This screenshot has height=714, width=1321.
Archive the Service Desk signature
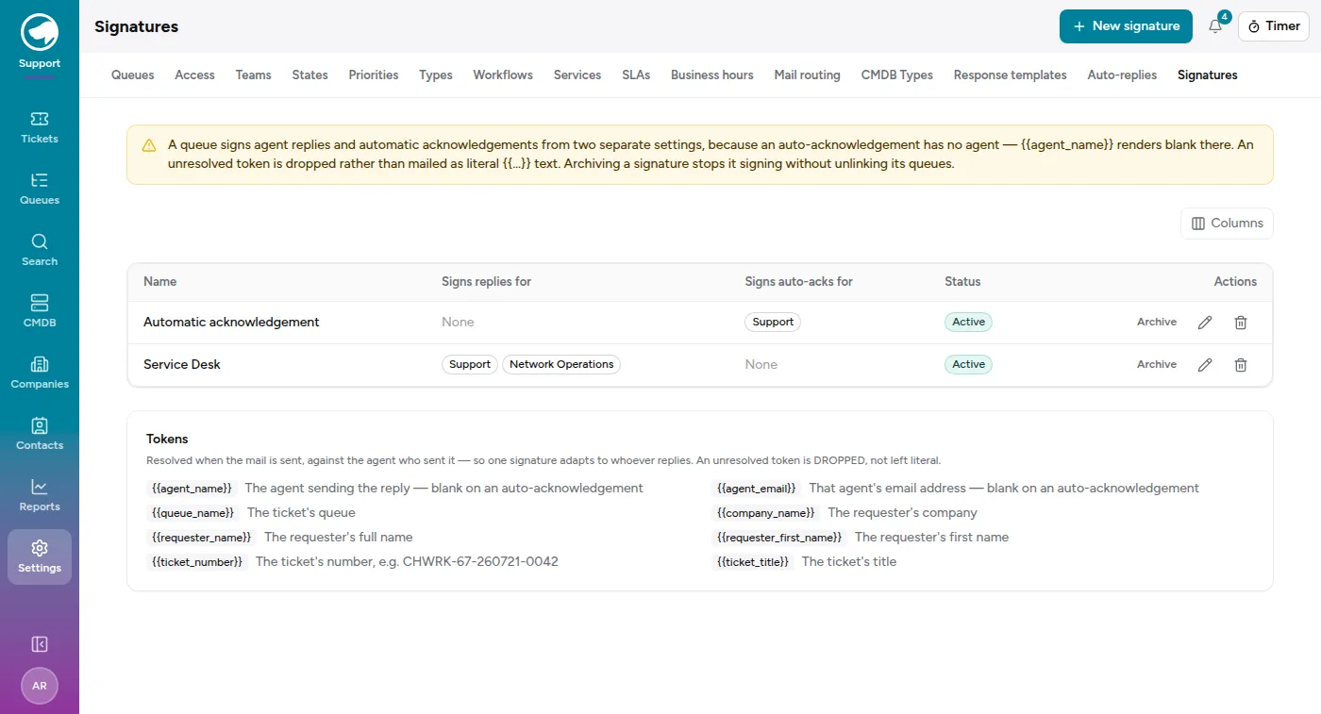point(1157,365)
